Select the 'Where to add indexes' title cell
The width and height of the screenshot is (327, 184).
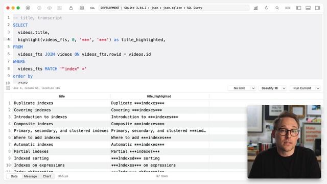(61, 137)
